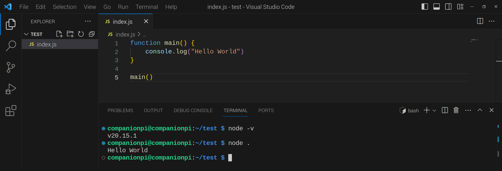The height and width of the screenshot is (171, 502).
Task: Switch to the OUTPUT panel tab
Action: pyautogui.click(x=153, y=111)
